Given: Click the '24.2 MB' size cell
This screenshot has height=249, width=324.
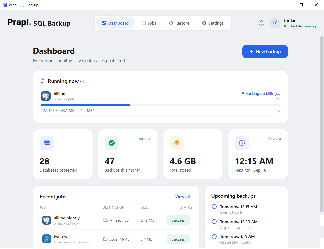Looking at the screenshot, I should 147,220.
